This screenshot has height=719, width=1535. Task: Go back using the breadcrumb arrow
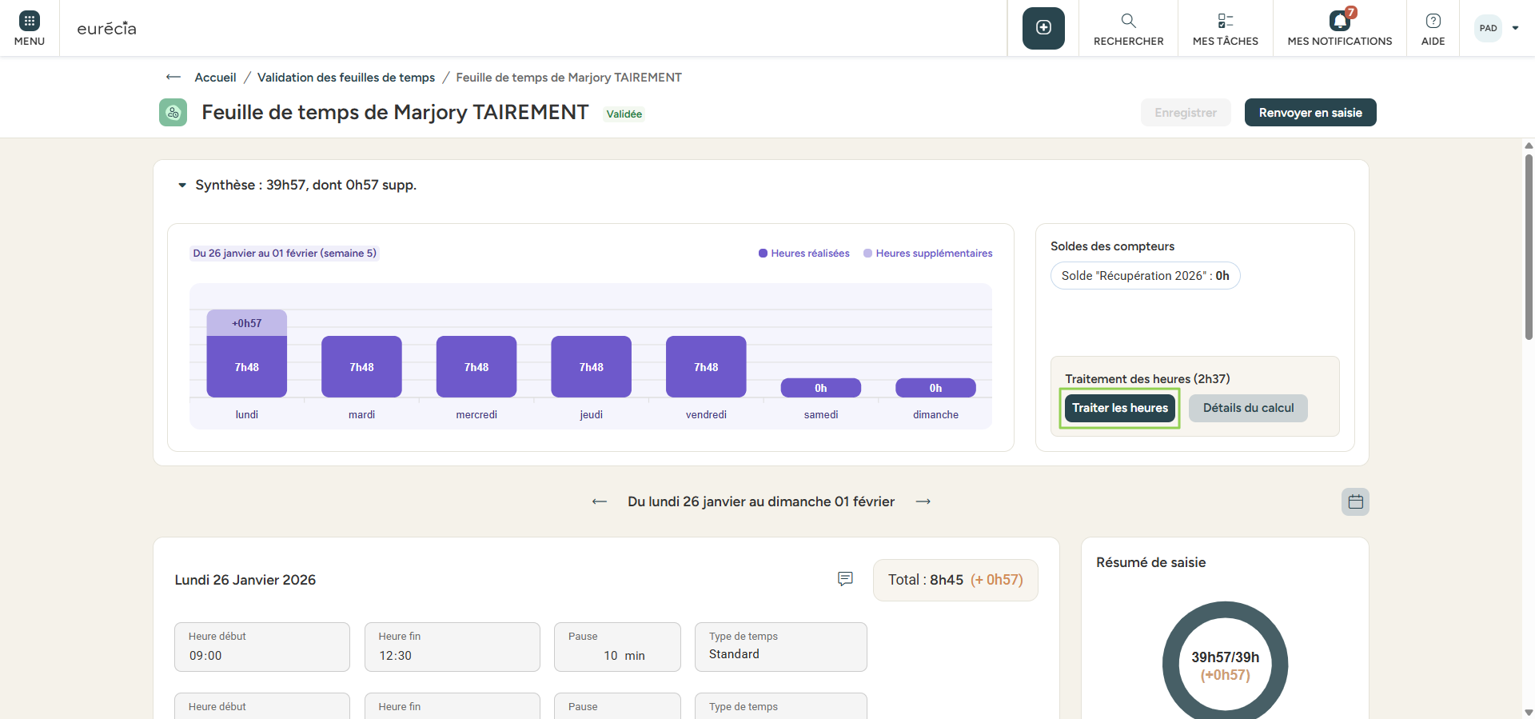pos(173,78)
